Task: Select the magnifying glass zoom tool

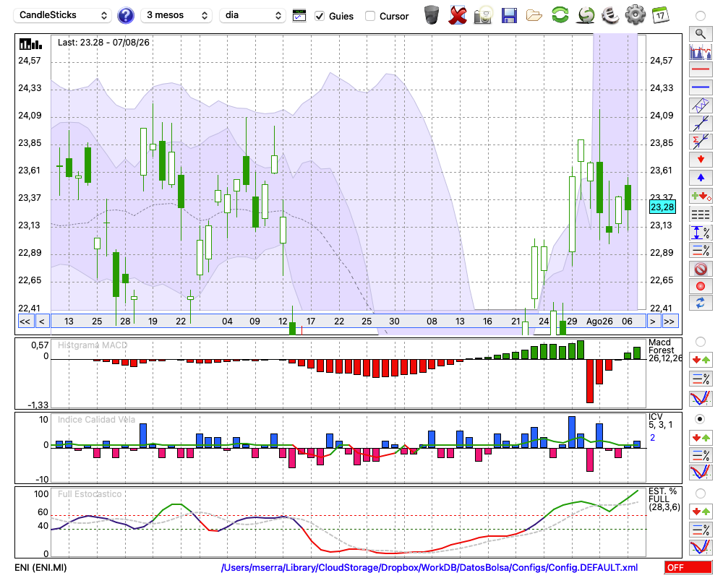Action: coord(701,34)
